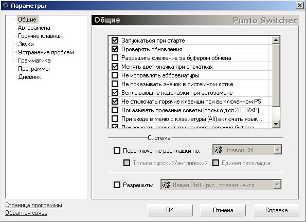Viewport: 306px width, 222px height.
Task: Open the Правой Ctrl dropdown
Action: 278,150
